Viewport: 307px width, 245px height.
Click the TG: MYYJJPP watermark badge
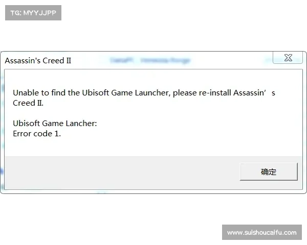[33, 13]
